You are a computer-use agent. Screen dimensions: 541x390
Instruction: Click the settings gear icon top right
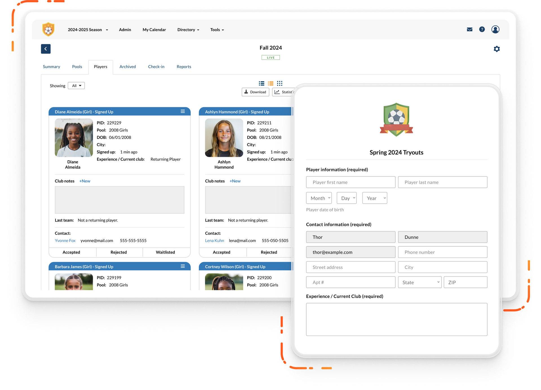point(496,49)
